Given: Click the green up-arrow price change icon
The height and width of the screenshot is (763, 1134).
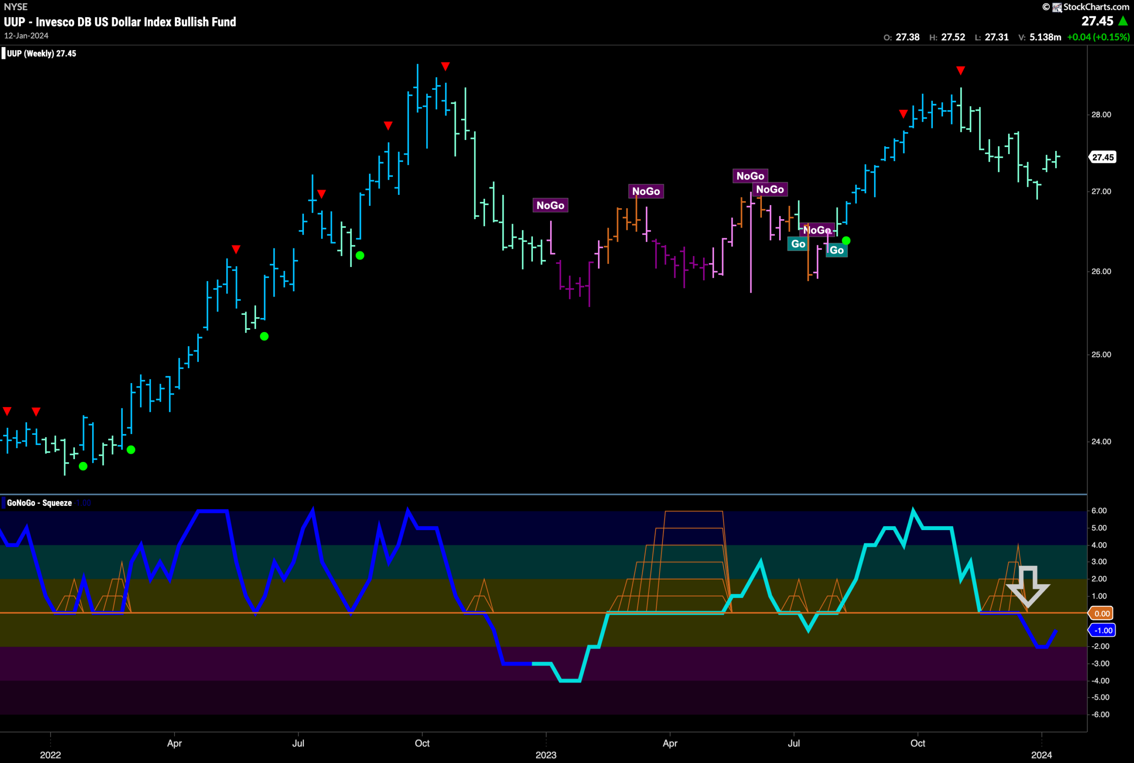Looking at the screenshot, I should click(x=1123, y=21).
